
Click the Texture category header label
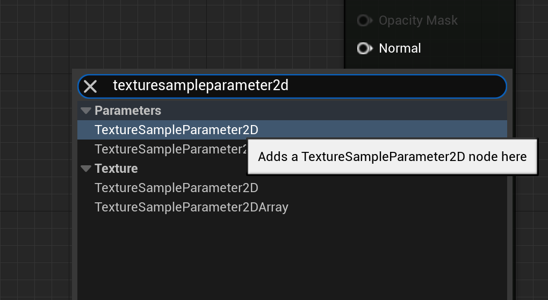click(116, 169)
